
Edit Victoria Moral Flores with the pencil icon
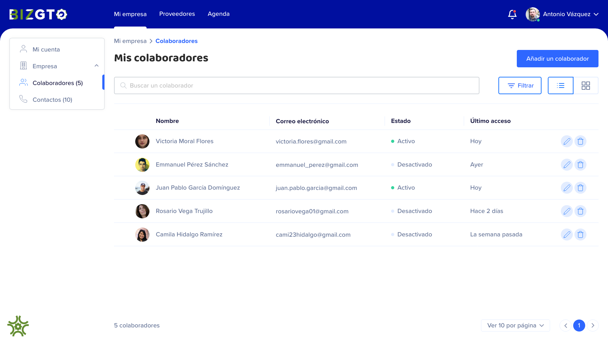point(567,141)
